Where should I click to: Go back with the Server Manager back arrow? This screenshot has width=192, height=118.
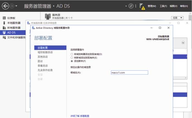[x=5, y=6]
